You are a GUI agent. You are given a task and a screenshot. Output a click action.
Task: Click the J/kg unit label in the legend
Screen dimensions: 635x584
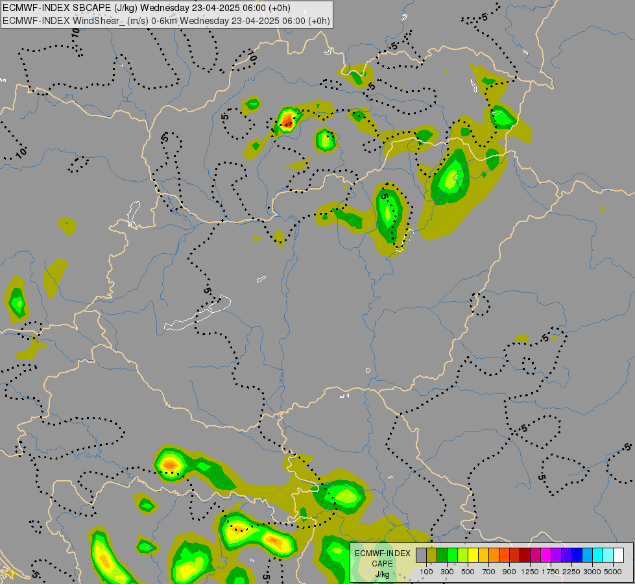click(382, 574)
